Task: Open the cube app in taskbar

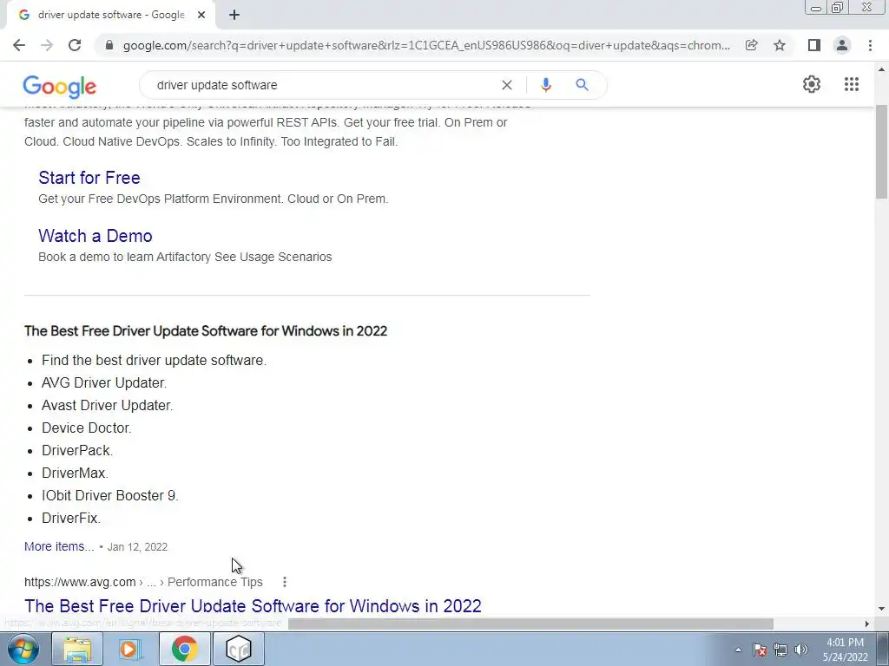Action: 238,649
